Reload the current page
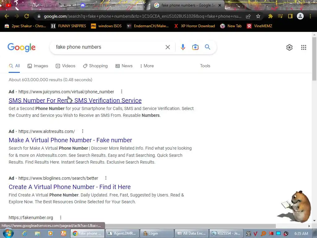This screenshot has width=317, height=238. coord(27,16)
